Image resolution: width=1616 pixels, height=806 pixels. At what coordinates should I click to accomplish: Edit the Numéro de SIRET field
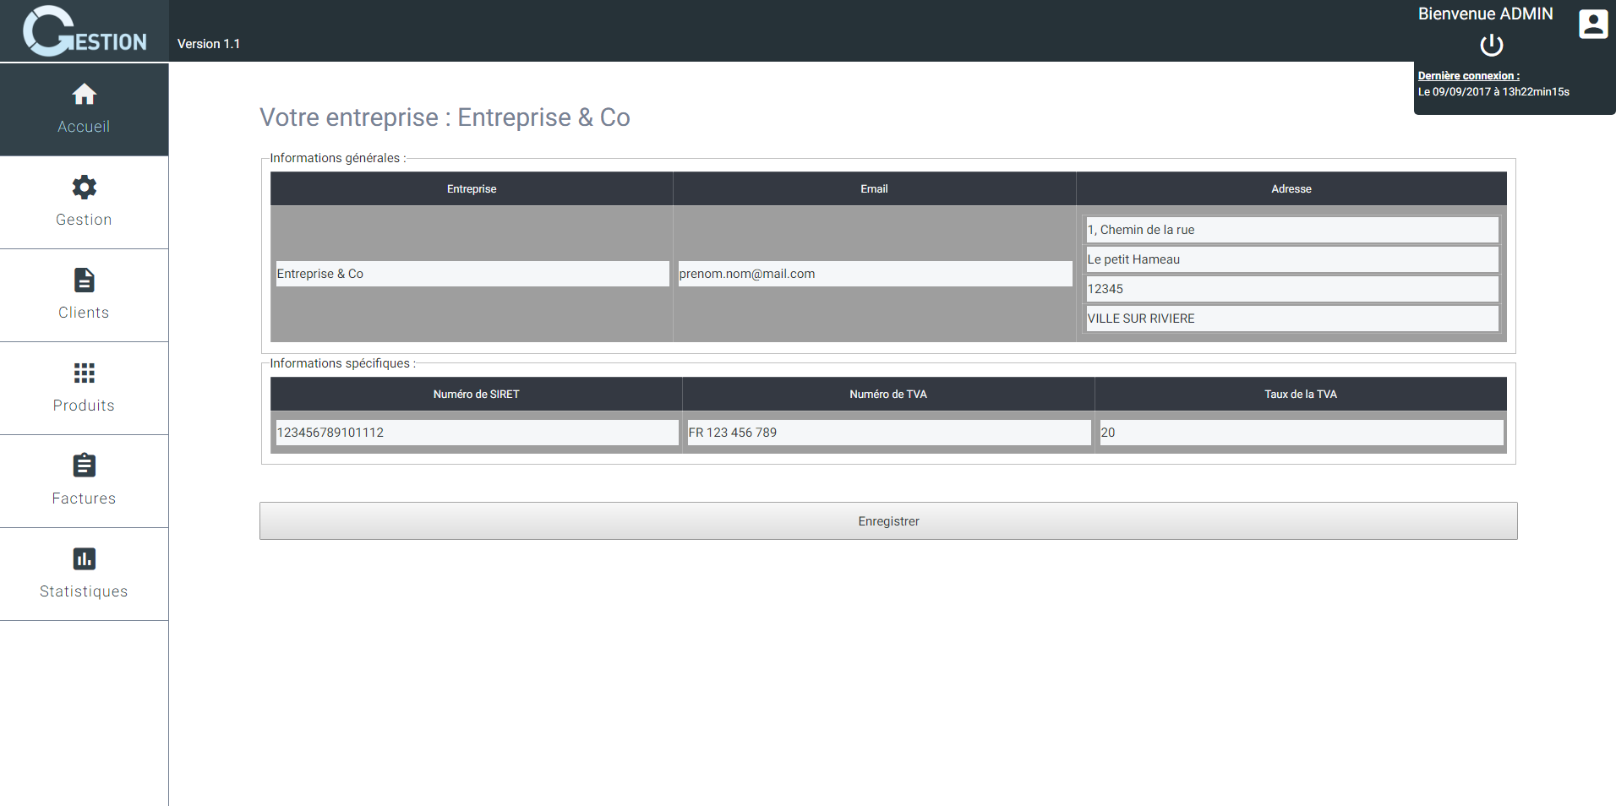(476, 433)
